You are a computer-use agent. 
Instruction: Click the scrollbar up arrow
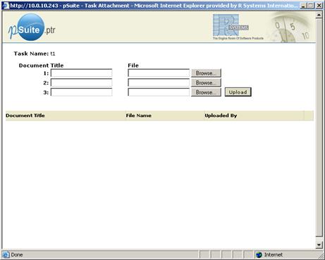tap(319, 16)
